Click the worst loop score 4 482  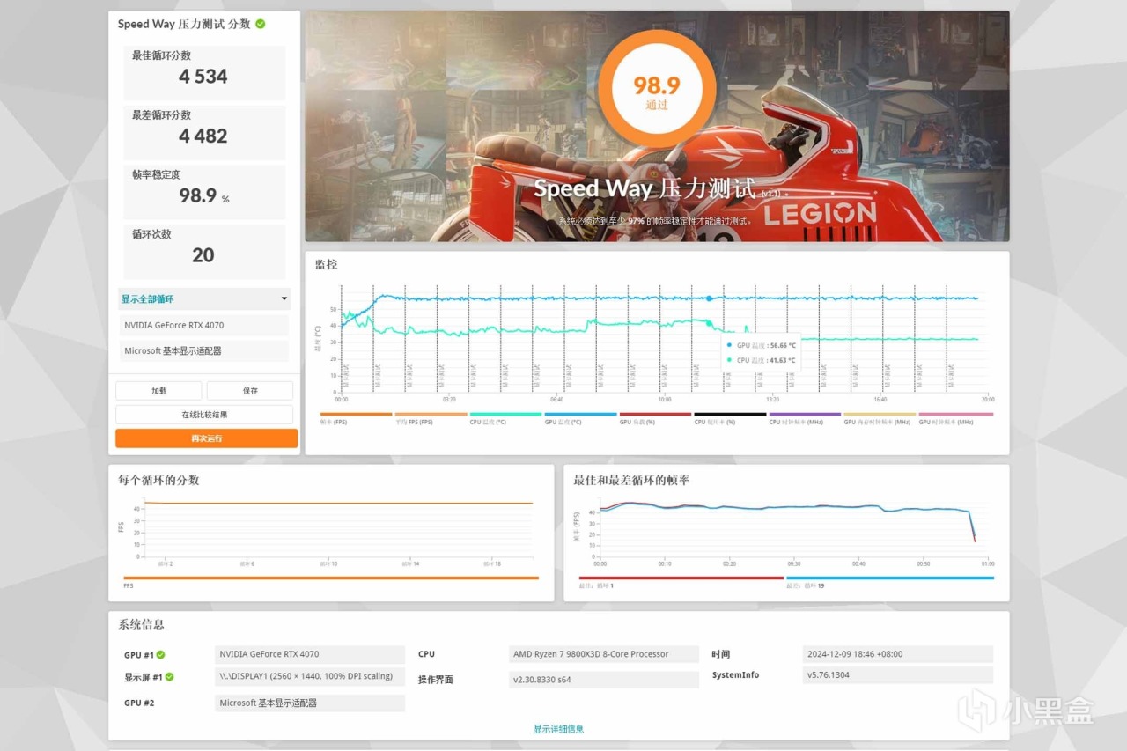[203, 136]
